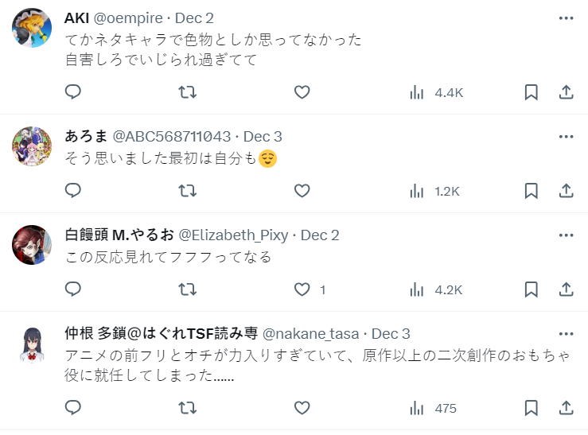Viewport: 588px width, 435px height.
Task: Repost the tweet by @ABC568711043
Action: tap(187, 191)
